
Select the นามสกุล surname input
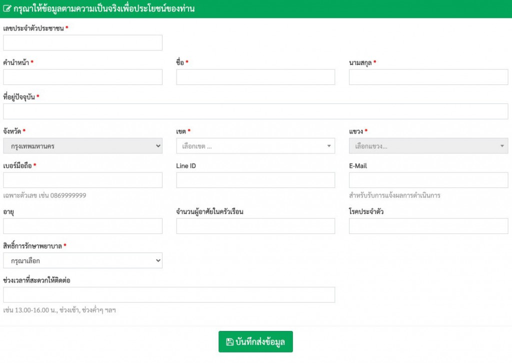pyautogui.click(x=428, y=77)
